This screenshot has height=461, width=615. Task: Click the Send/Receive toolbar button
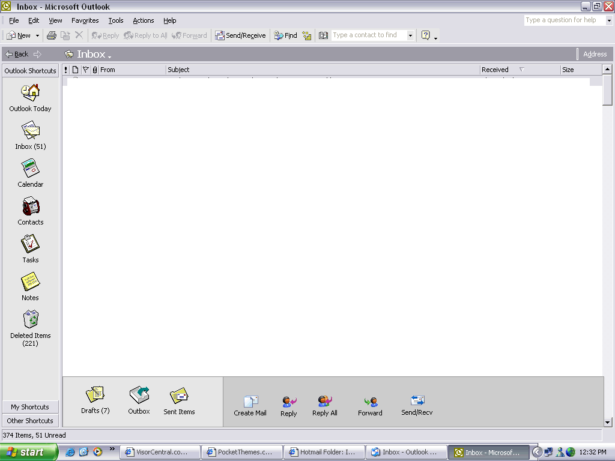(240, 35)
